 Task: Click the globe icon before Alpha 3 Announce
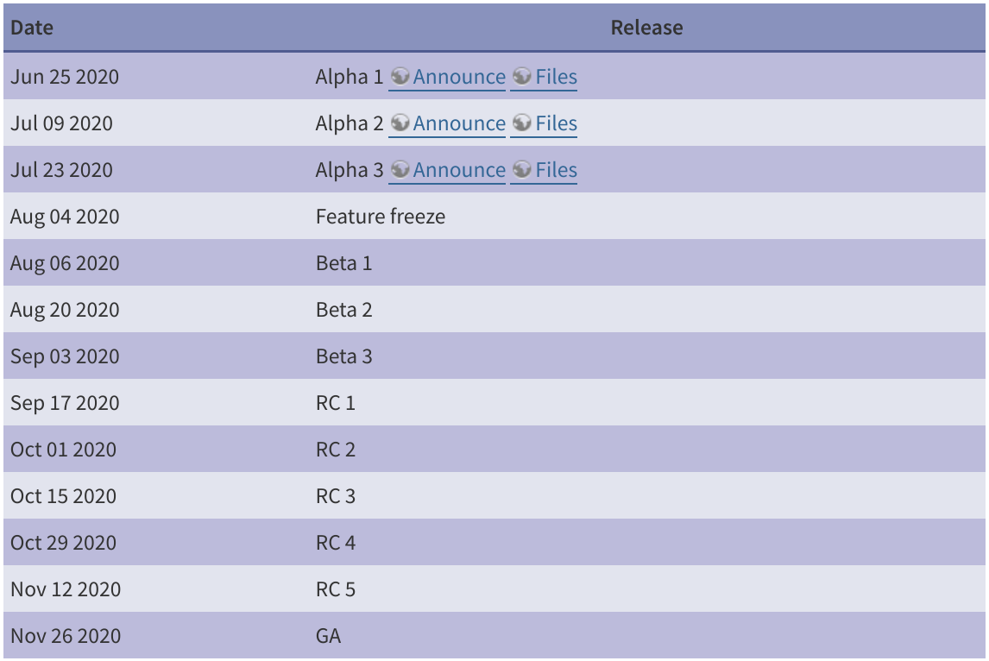(399, 170)
